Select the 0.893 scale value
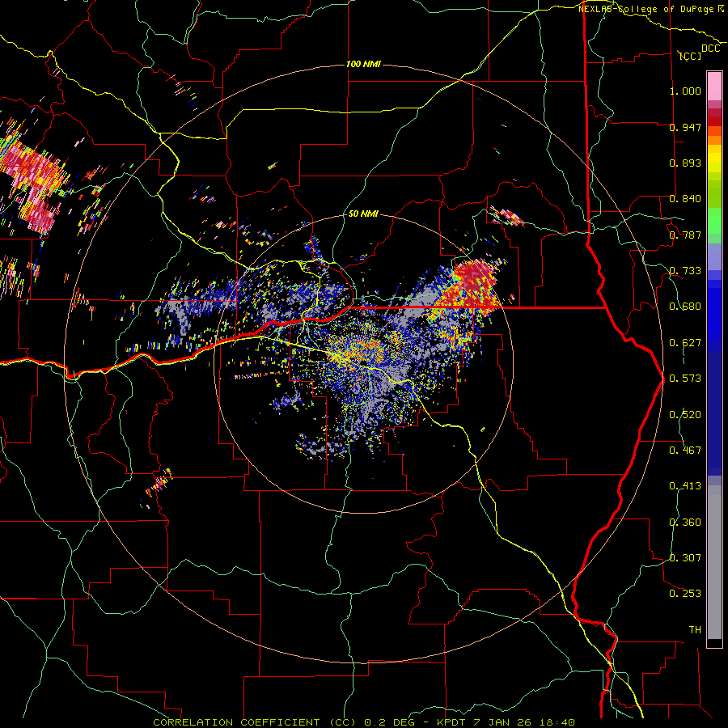Image resolution: width=728 pixels, height=728 pixels. (685, 163)
